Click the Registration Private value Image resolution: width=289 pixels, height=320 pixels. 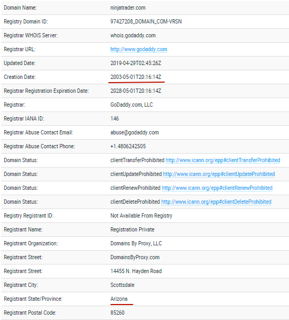(132, 229)
